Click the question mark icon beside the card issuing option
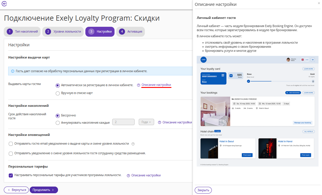322x195 pixels. click(139, 85)
